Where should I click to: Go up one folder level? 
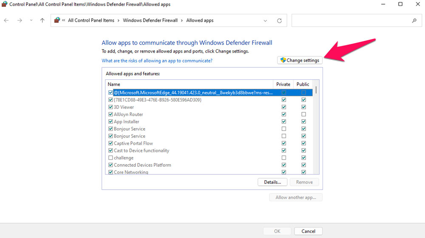click(x=42, y=20)
